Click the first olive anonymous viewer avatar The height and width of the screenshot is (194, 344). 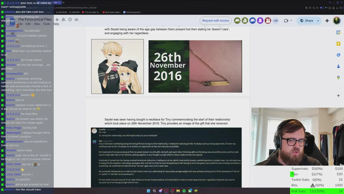237,20
